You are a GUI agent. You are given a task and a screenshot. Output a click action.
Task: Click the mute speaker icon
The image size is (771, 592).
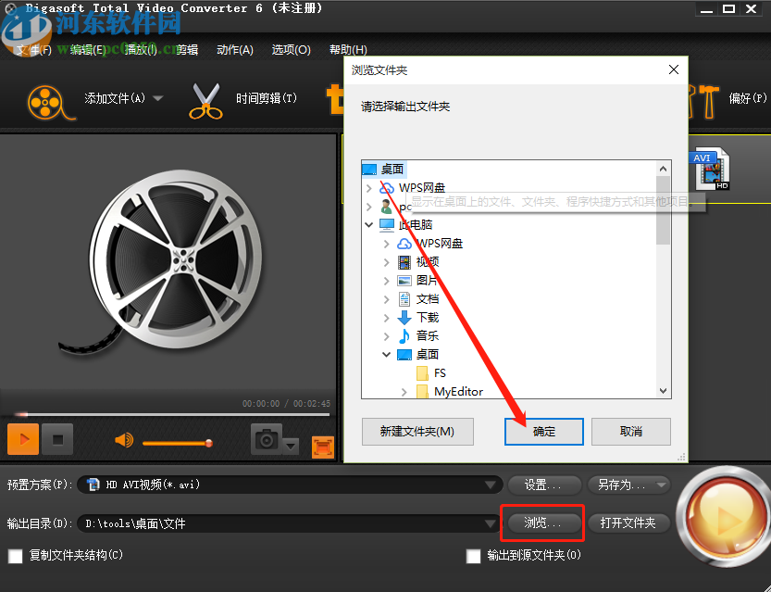tap(123, 442)
